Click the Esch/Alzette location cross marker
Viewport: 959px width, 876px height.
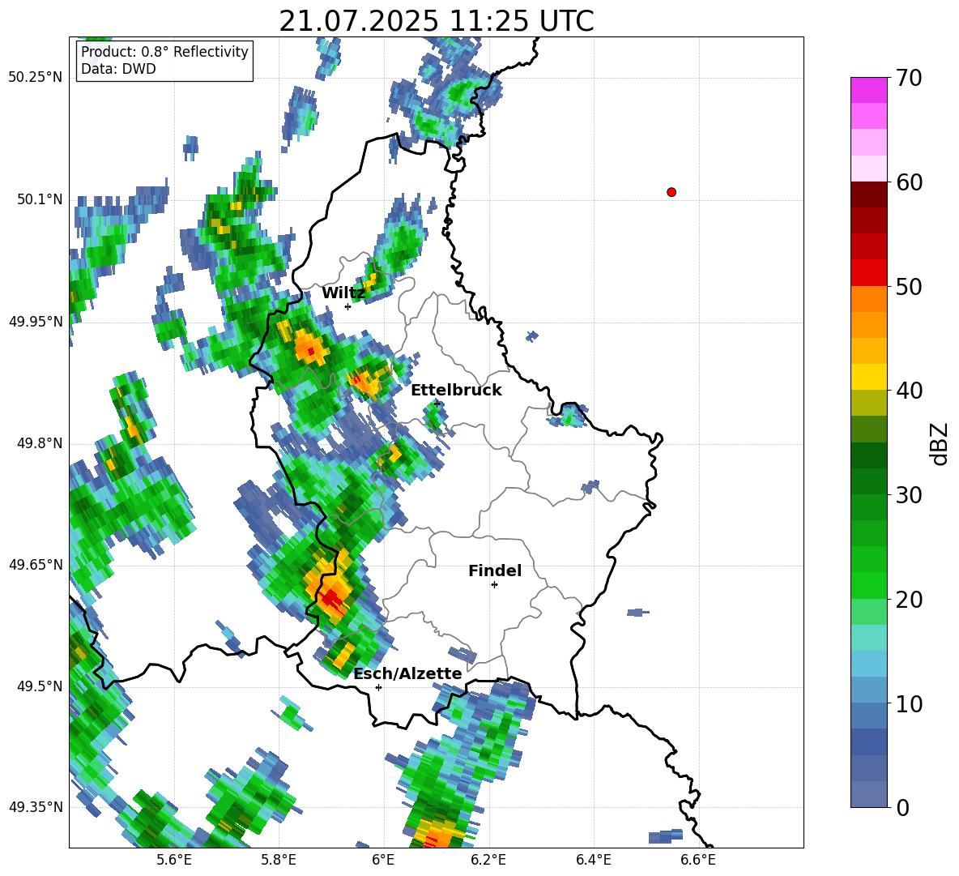378,687
